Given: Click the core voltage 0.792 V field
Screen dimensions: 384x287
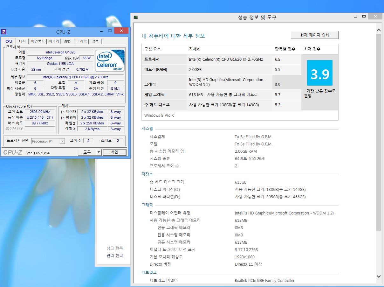Looking at the screenshot, I should pos(82,69).
